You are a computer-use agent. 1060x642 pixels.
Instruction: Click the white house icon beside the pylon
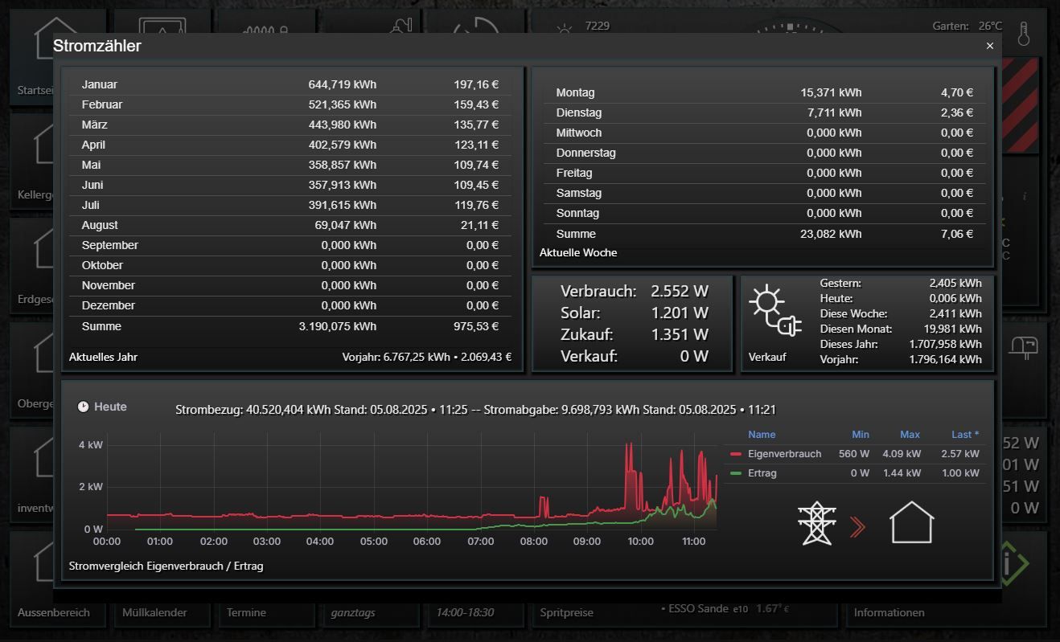(x=911, y=523)
